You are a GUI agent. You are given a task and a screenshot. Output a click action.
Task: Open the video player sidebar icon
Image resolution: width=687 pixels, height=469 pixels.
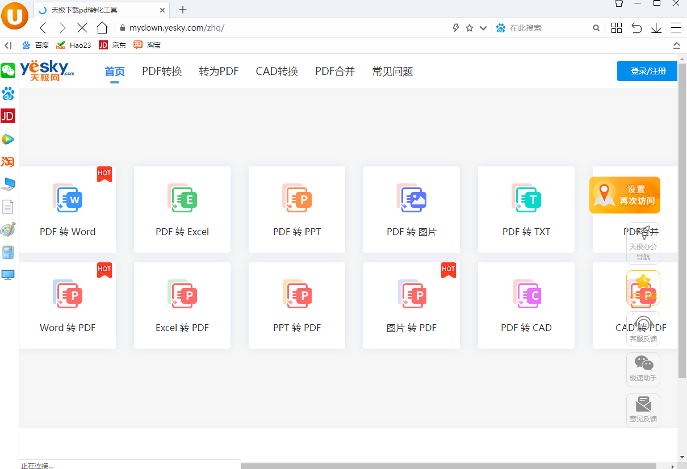coord(8,139)
